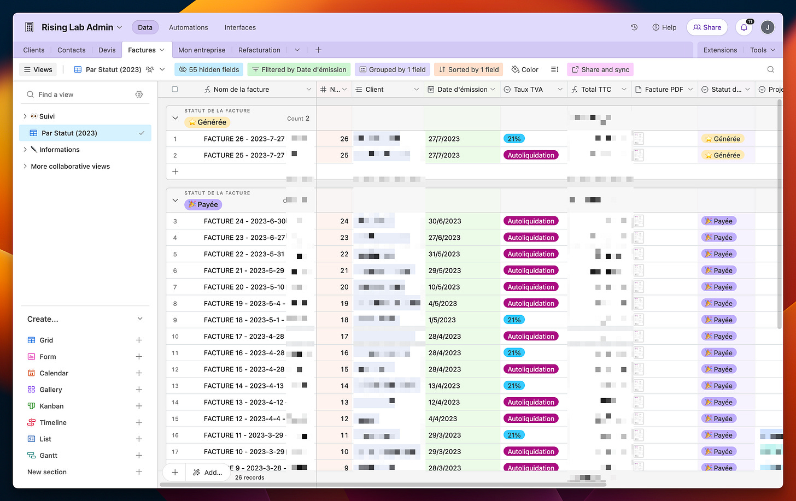Click the plus icon to add a table
796x501 pixels.
[318, 50]
